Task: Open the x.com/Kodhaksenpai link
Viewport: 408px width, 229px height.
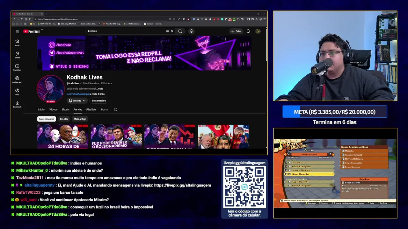Action: tap(78, 94)
